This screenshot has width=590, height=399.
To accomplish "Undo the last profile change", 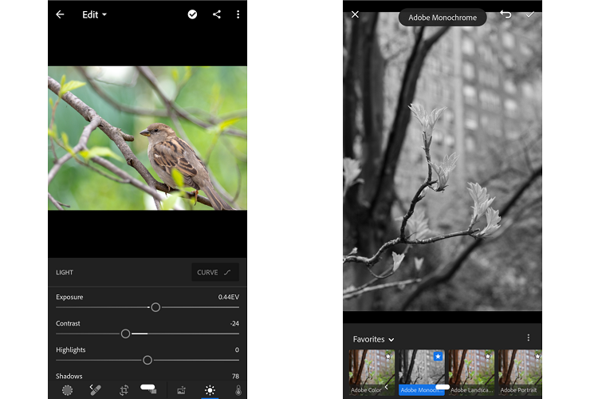I will [x=505, y=14].
